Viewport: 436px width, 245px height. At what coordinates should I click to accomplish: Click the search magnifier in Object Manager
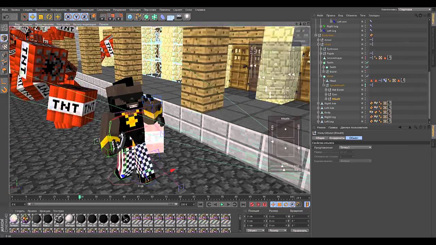416,15
